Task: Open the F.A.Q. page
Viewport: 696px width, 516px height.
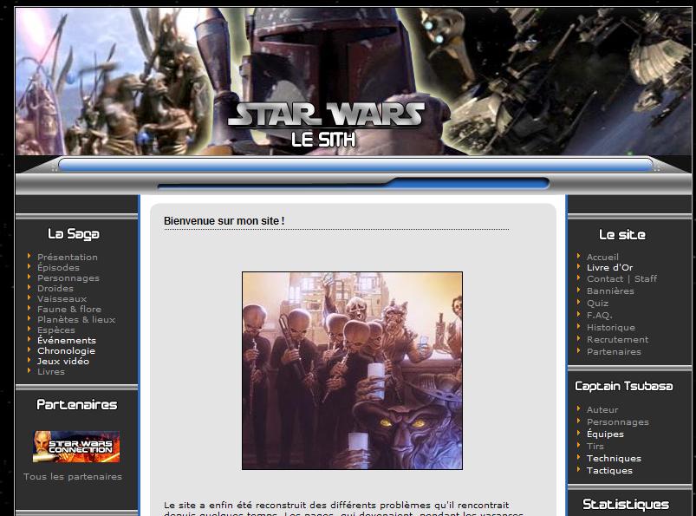Action: tap(599, 316)
